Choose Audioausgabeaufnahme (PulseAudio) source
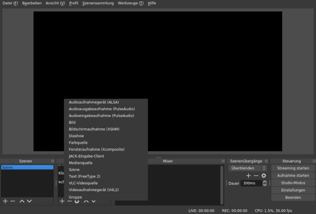 click(x=106, y=109)
